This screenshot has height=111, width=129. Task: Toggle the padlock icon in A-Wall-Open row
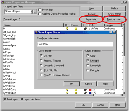pos(85,93)
